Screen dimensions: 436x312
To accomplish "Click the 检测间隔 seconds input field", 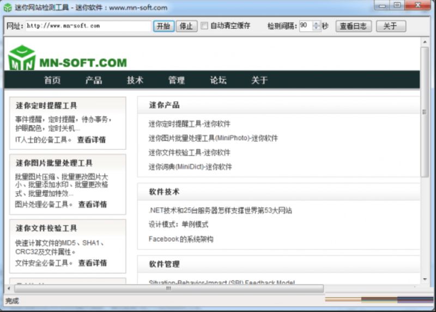I will pyautogui.click(x=306, y=26).
